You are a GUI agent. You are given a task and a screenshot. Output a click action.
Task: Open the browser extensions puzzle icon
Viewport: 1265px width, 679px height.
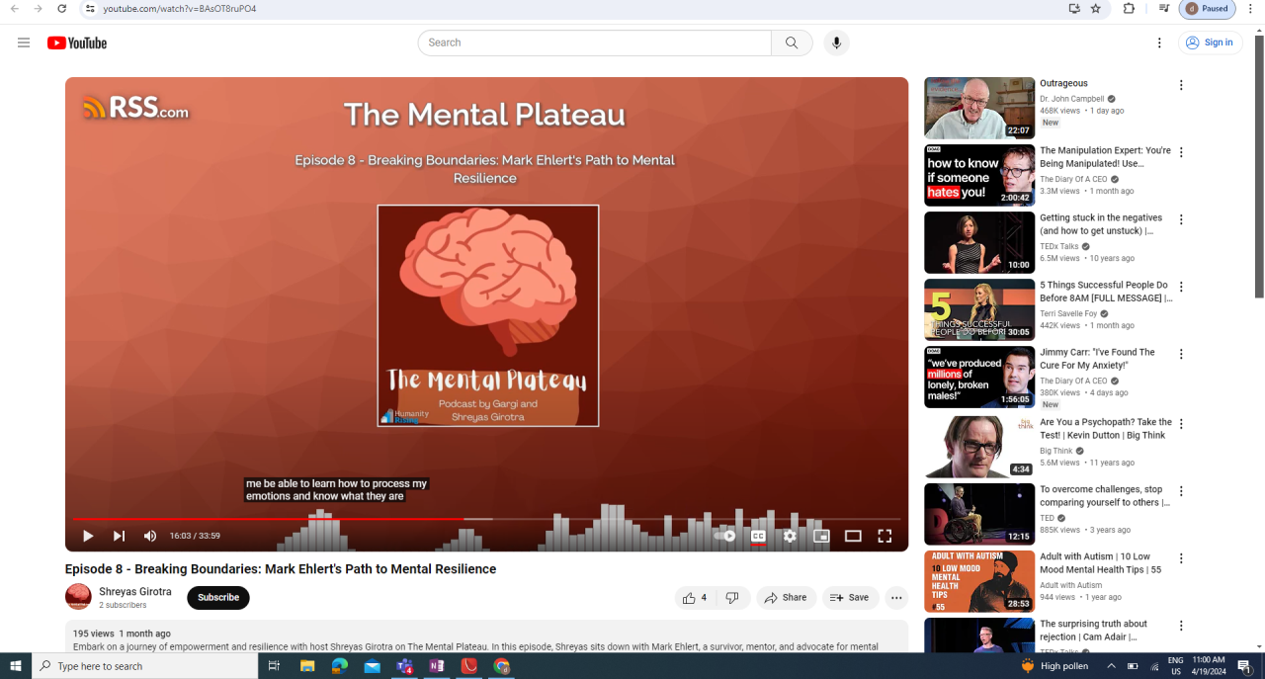[x=1129, y=9]
